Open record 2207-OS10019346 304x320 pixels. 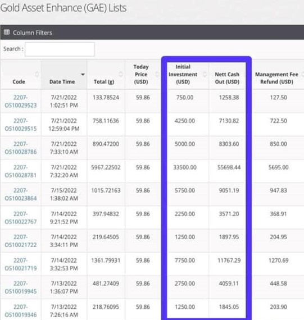pyautogui.click(x=21, y=311)
